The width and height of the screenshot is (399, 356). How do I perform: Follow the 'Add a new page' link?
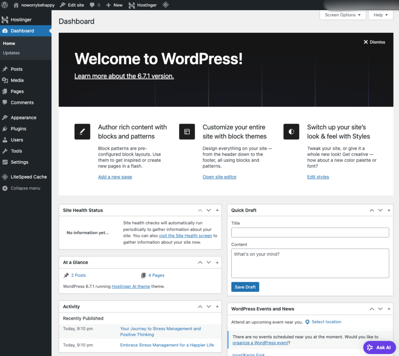click(115, 177)
